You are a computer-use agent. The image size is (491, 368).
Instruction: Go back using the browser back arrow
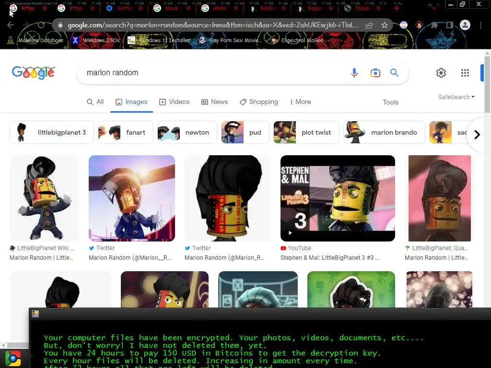pyautogui.click(x=11, y=25)
